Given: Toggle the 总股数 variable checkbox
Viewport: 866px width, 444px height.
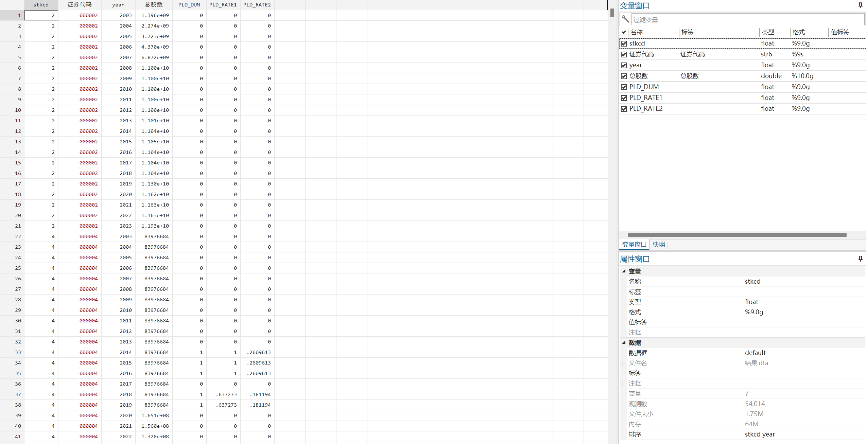Looking at the screenshot, I should point(624,76).
